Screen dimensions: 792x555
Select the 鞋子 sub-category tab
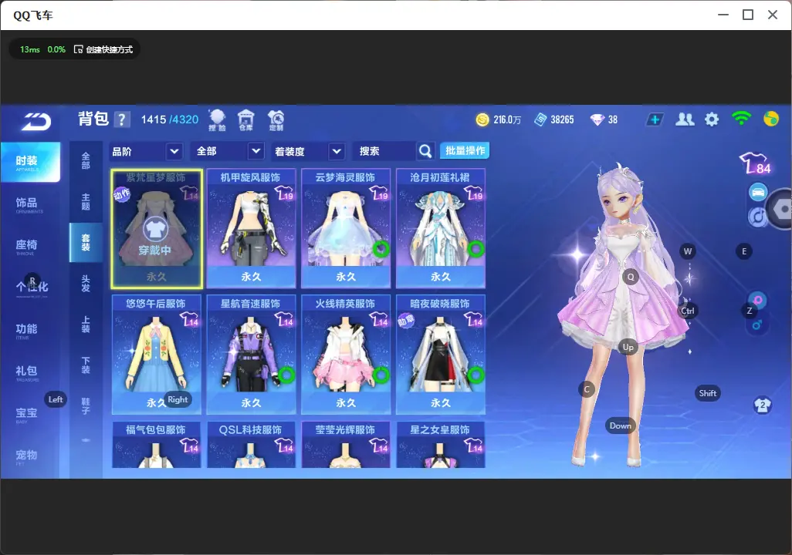coord(86,406)
